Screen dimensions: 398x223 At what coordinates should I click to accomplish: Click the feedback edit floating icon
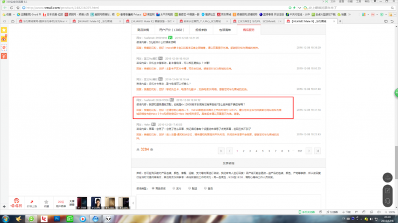coord(388,191)
